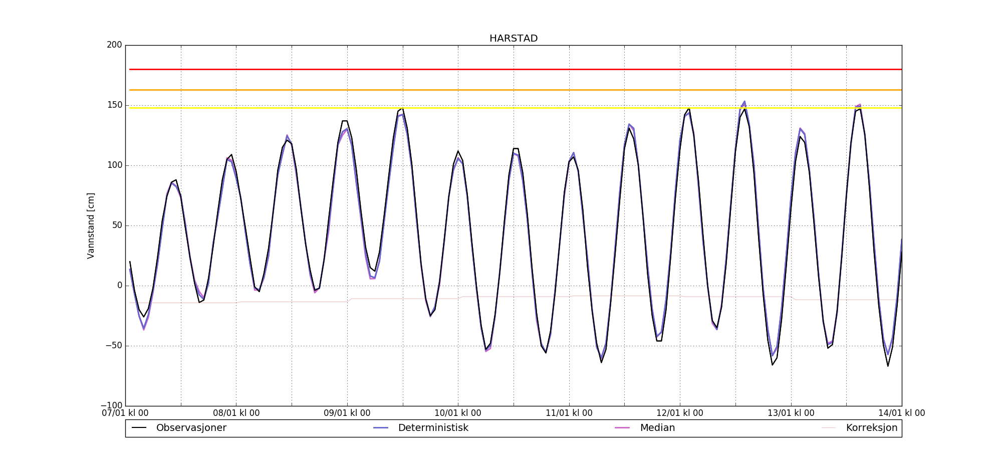Click the purple Median legend line sample
The width and height of the screenshot is (1002, 451).
point(622,428)
